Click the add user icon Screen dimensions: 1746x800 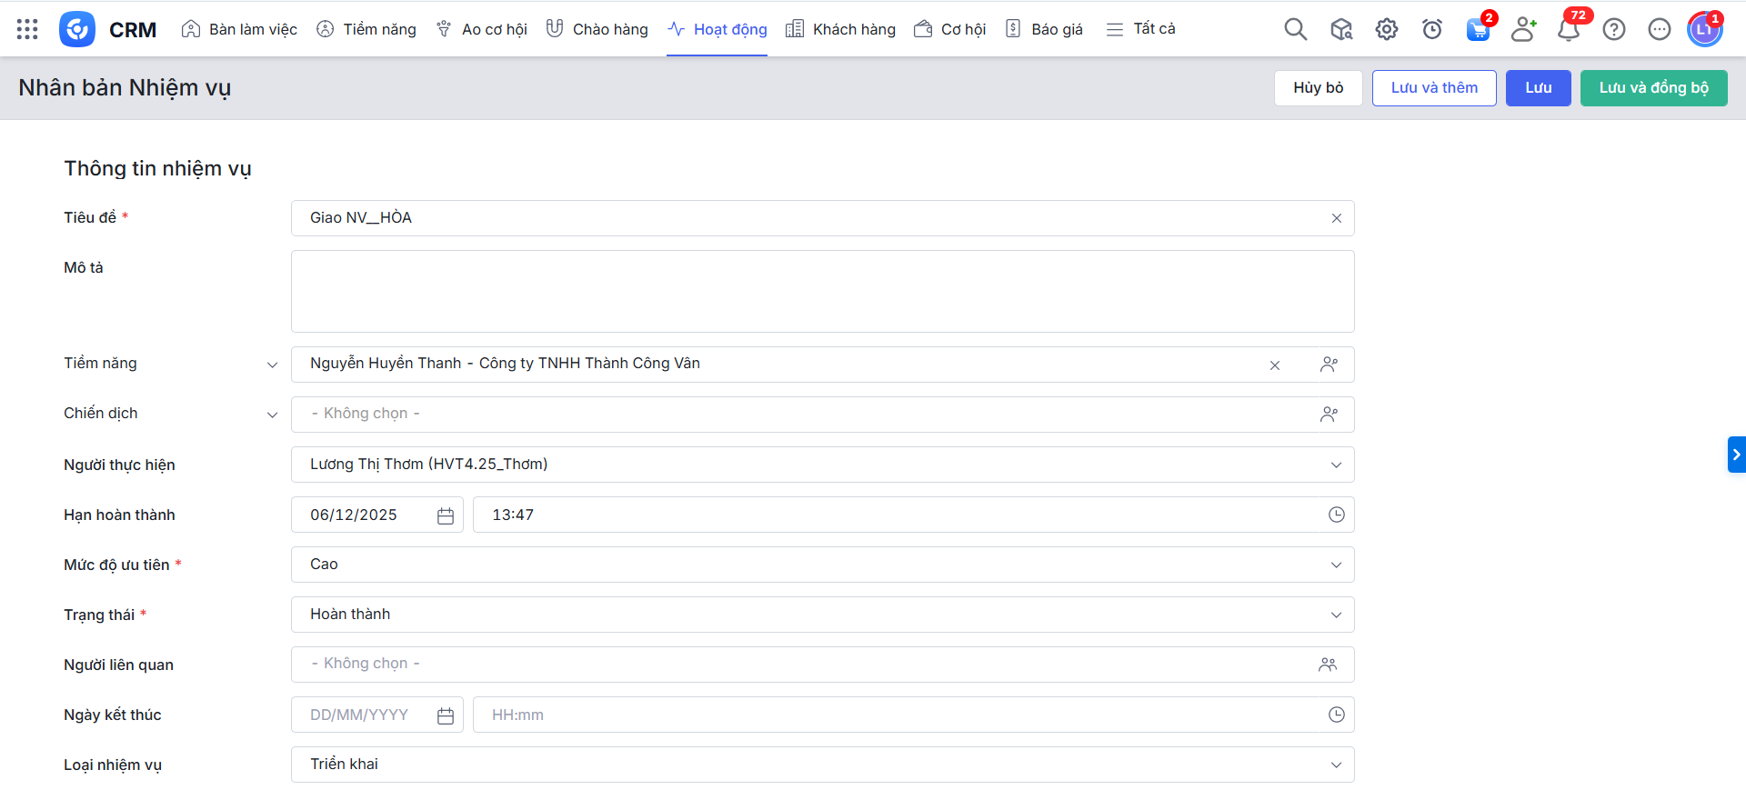[x=1522, y=29]
